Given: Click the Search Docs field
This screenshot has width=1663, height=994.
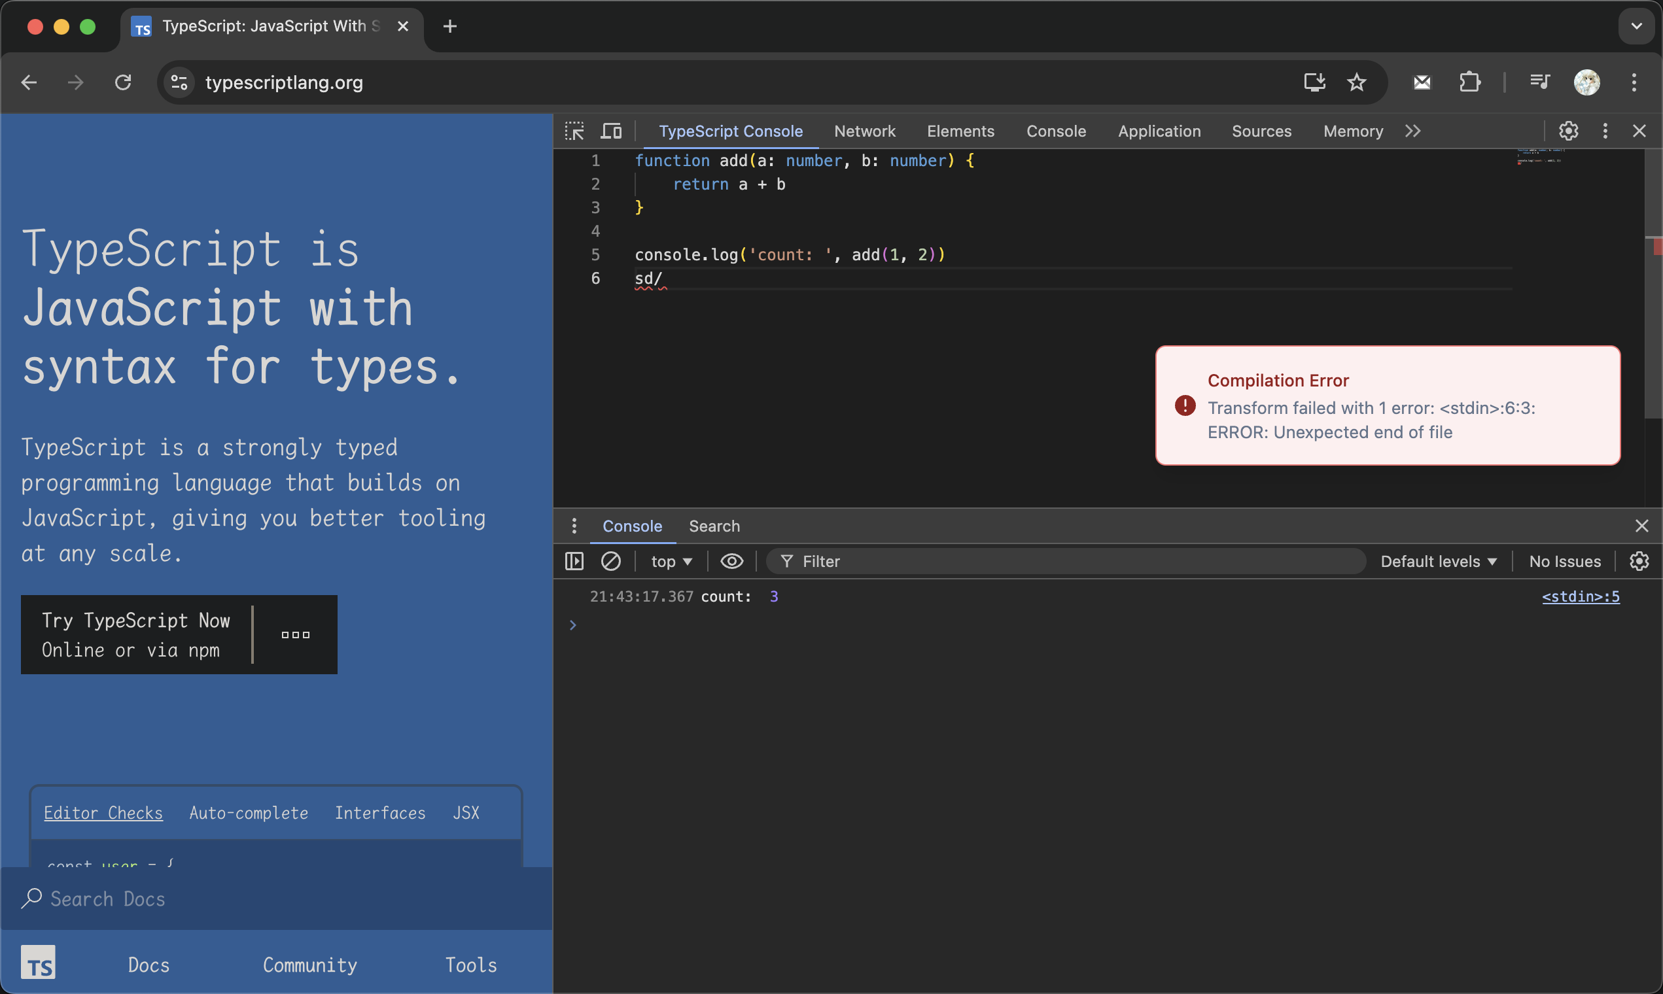Looking at the screenshot, I should [x=276, y=899].
